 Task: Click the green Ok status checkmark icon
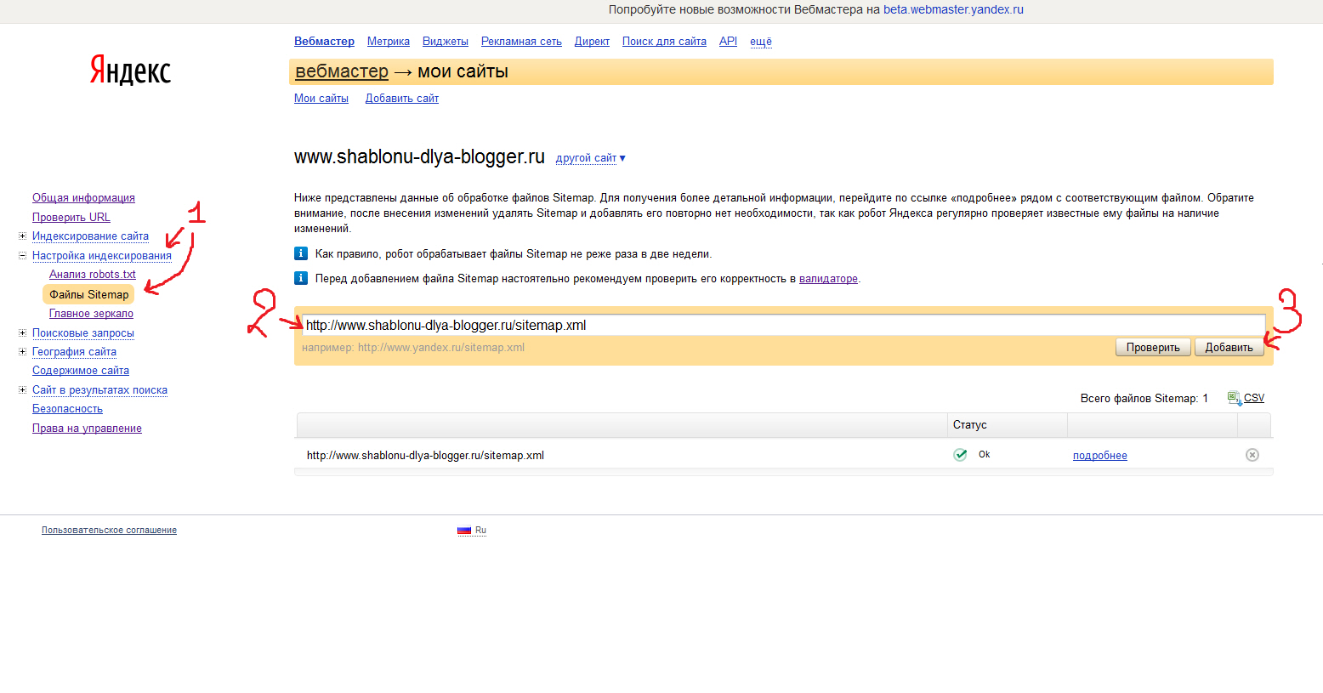960,455
